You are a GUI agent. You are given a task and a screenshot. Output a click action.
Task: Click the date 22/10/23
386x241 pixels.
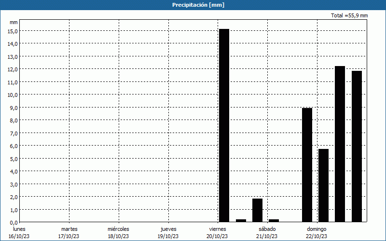[317, 236]
